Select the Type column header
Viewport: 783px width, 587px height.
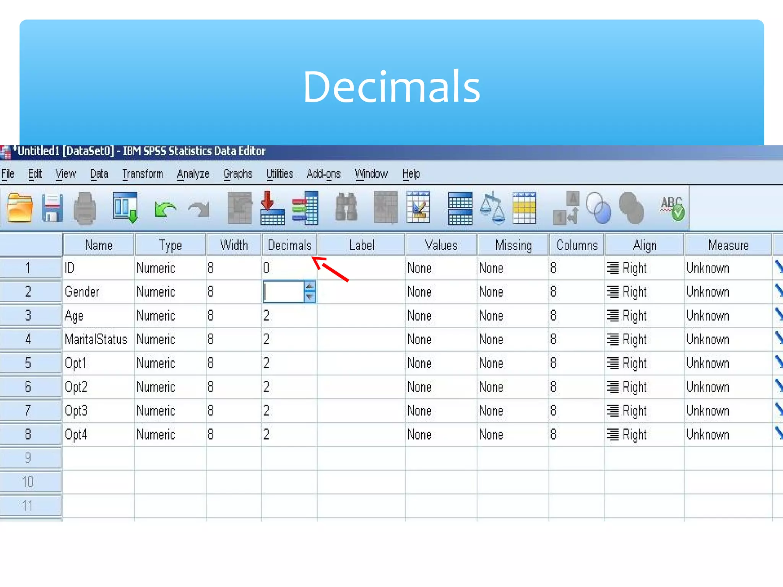pos(170,245)
